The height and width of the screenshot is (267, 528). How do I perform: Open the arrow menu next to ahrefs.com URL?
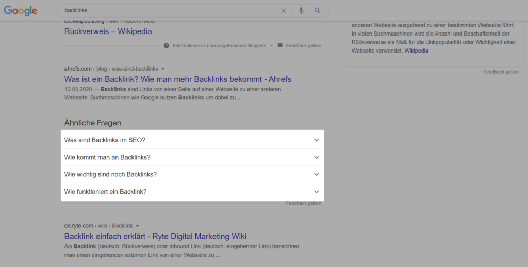[x=163, y=69]
